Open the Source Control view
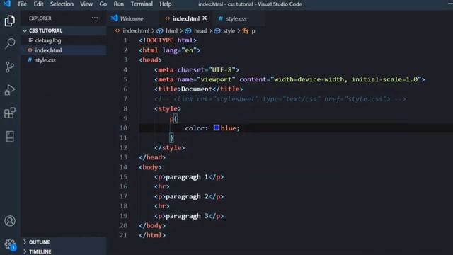The height and width of the screenshot is (255, 453). point(10,67)
